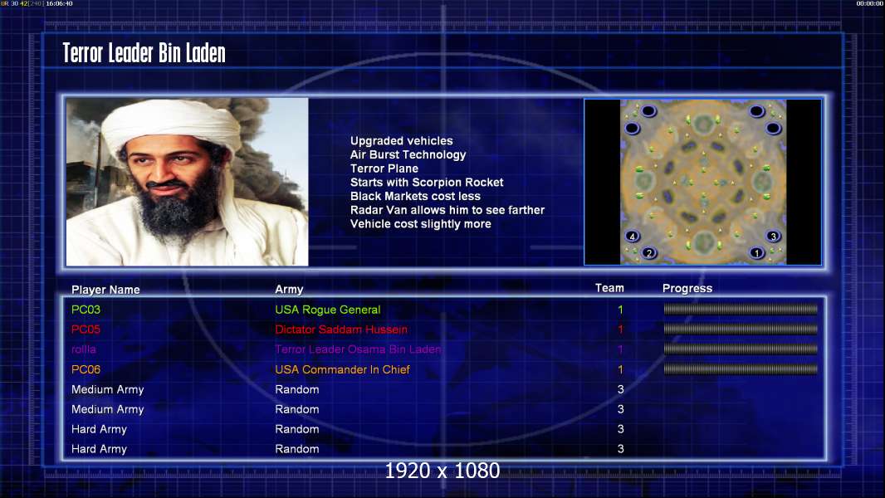Select the first 'Medium Army' player name

[108, 390]
